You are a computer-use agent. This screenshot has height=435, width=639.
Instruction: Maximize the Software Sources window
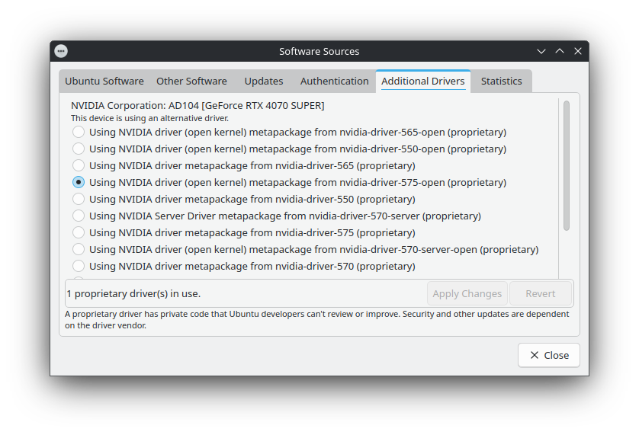560,51
